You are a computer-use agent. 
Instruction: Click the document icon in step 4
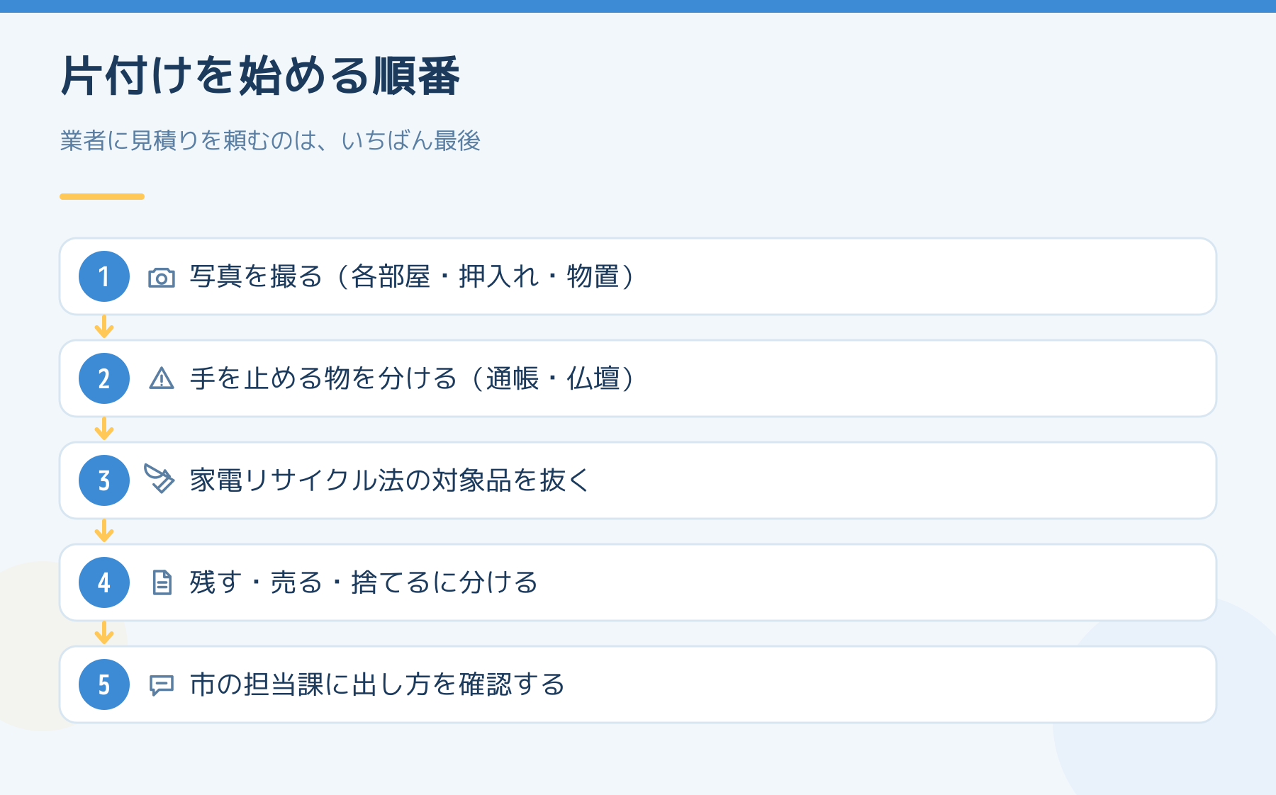click(x=162, y=582)
